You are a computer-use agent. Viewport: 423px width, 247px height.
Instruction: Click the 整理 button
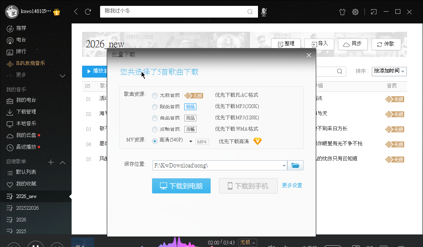pos(286,44)
